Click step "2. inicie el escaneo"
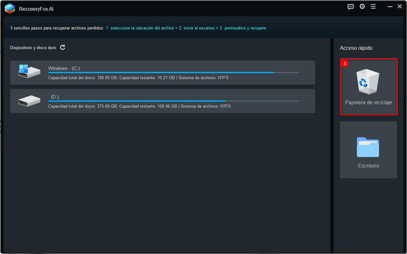Viewport: 407px width, 254px height. pos(196,28)
